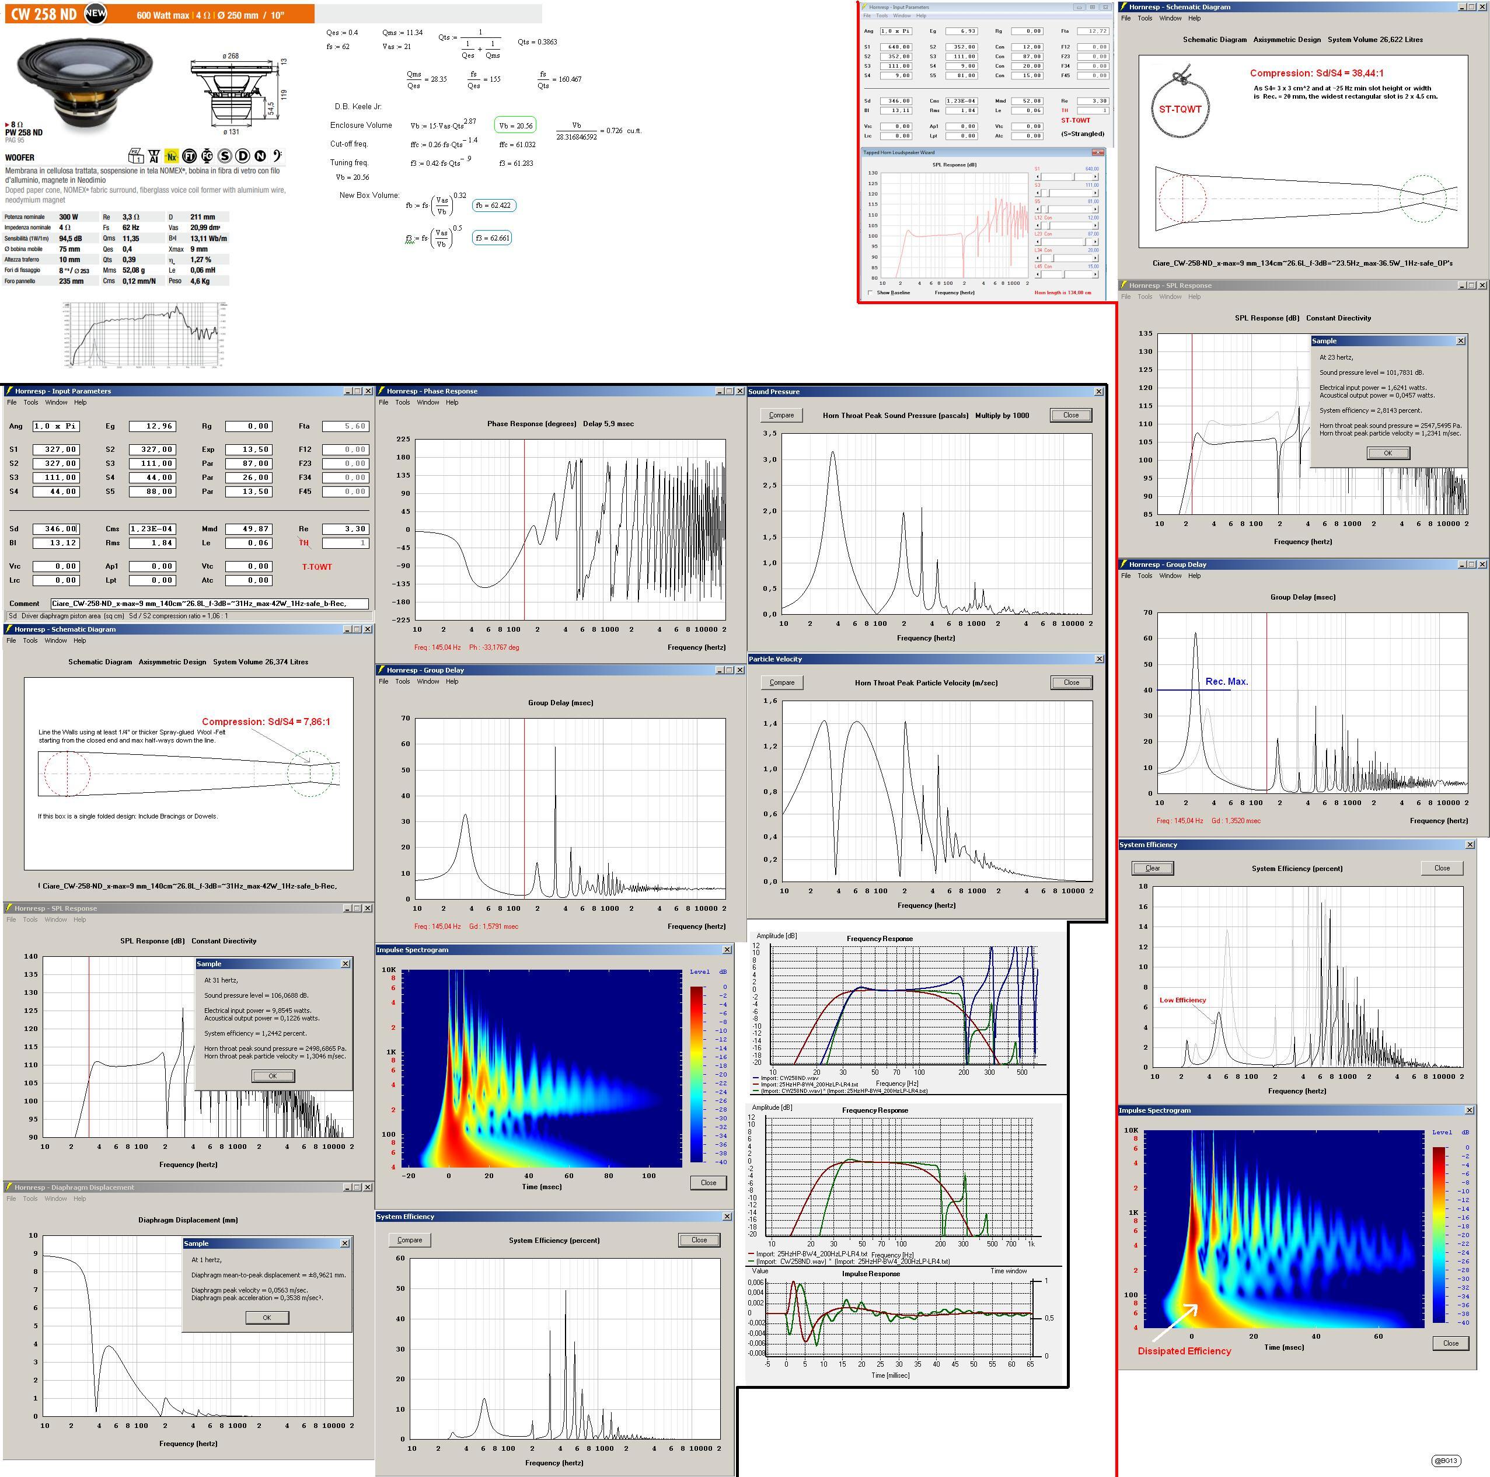Click Close in right Impulse Spectrogram window
This screenshot has width=1490, height=1477.
tap(1451, 1343)
